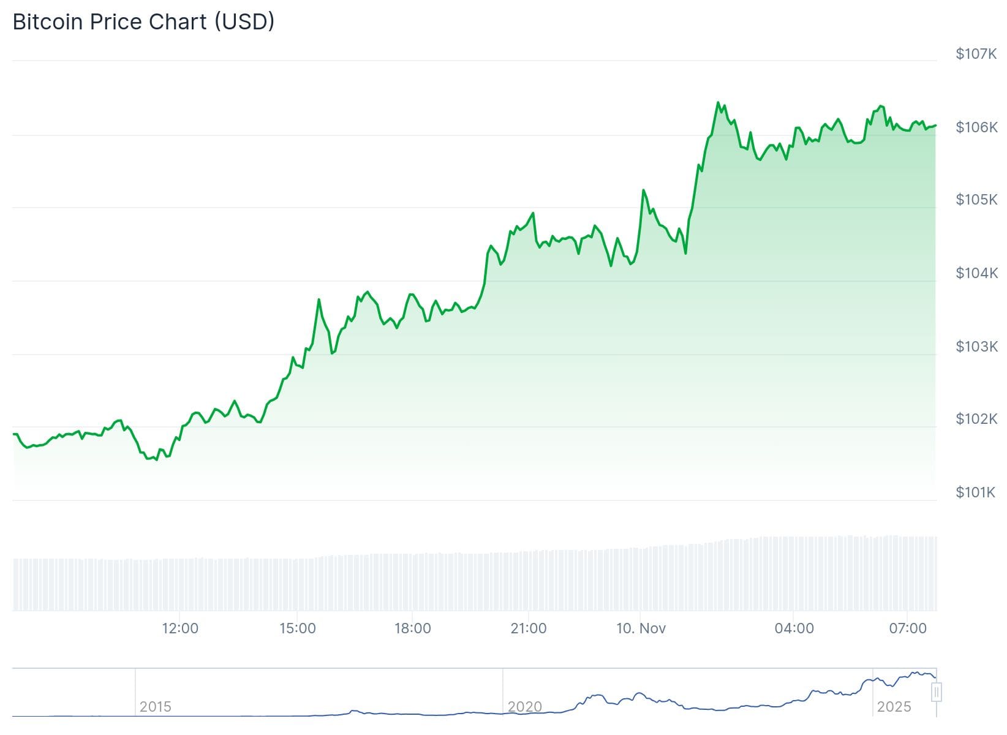Click the 18:00 time axis label
Screen dimensions: 1007x735
point(413,628)
